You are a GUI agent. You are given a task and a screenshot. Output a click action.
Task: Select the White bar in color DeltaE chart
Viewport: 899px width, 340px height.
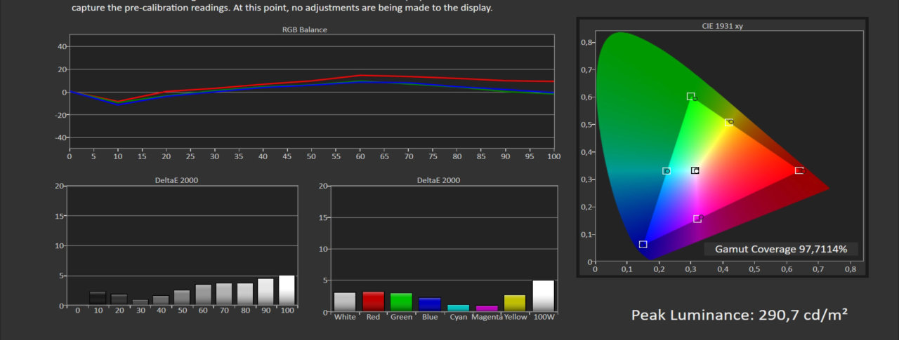pos(345,302)
